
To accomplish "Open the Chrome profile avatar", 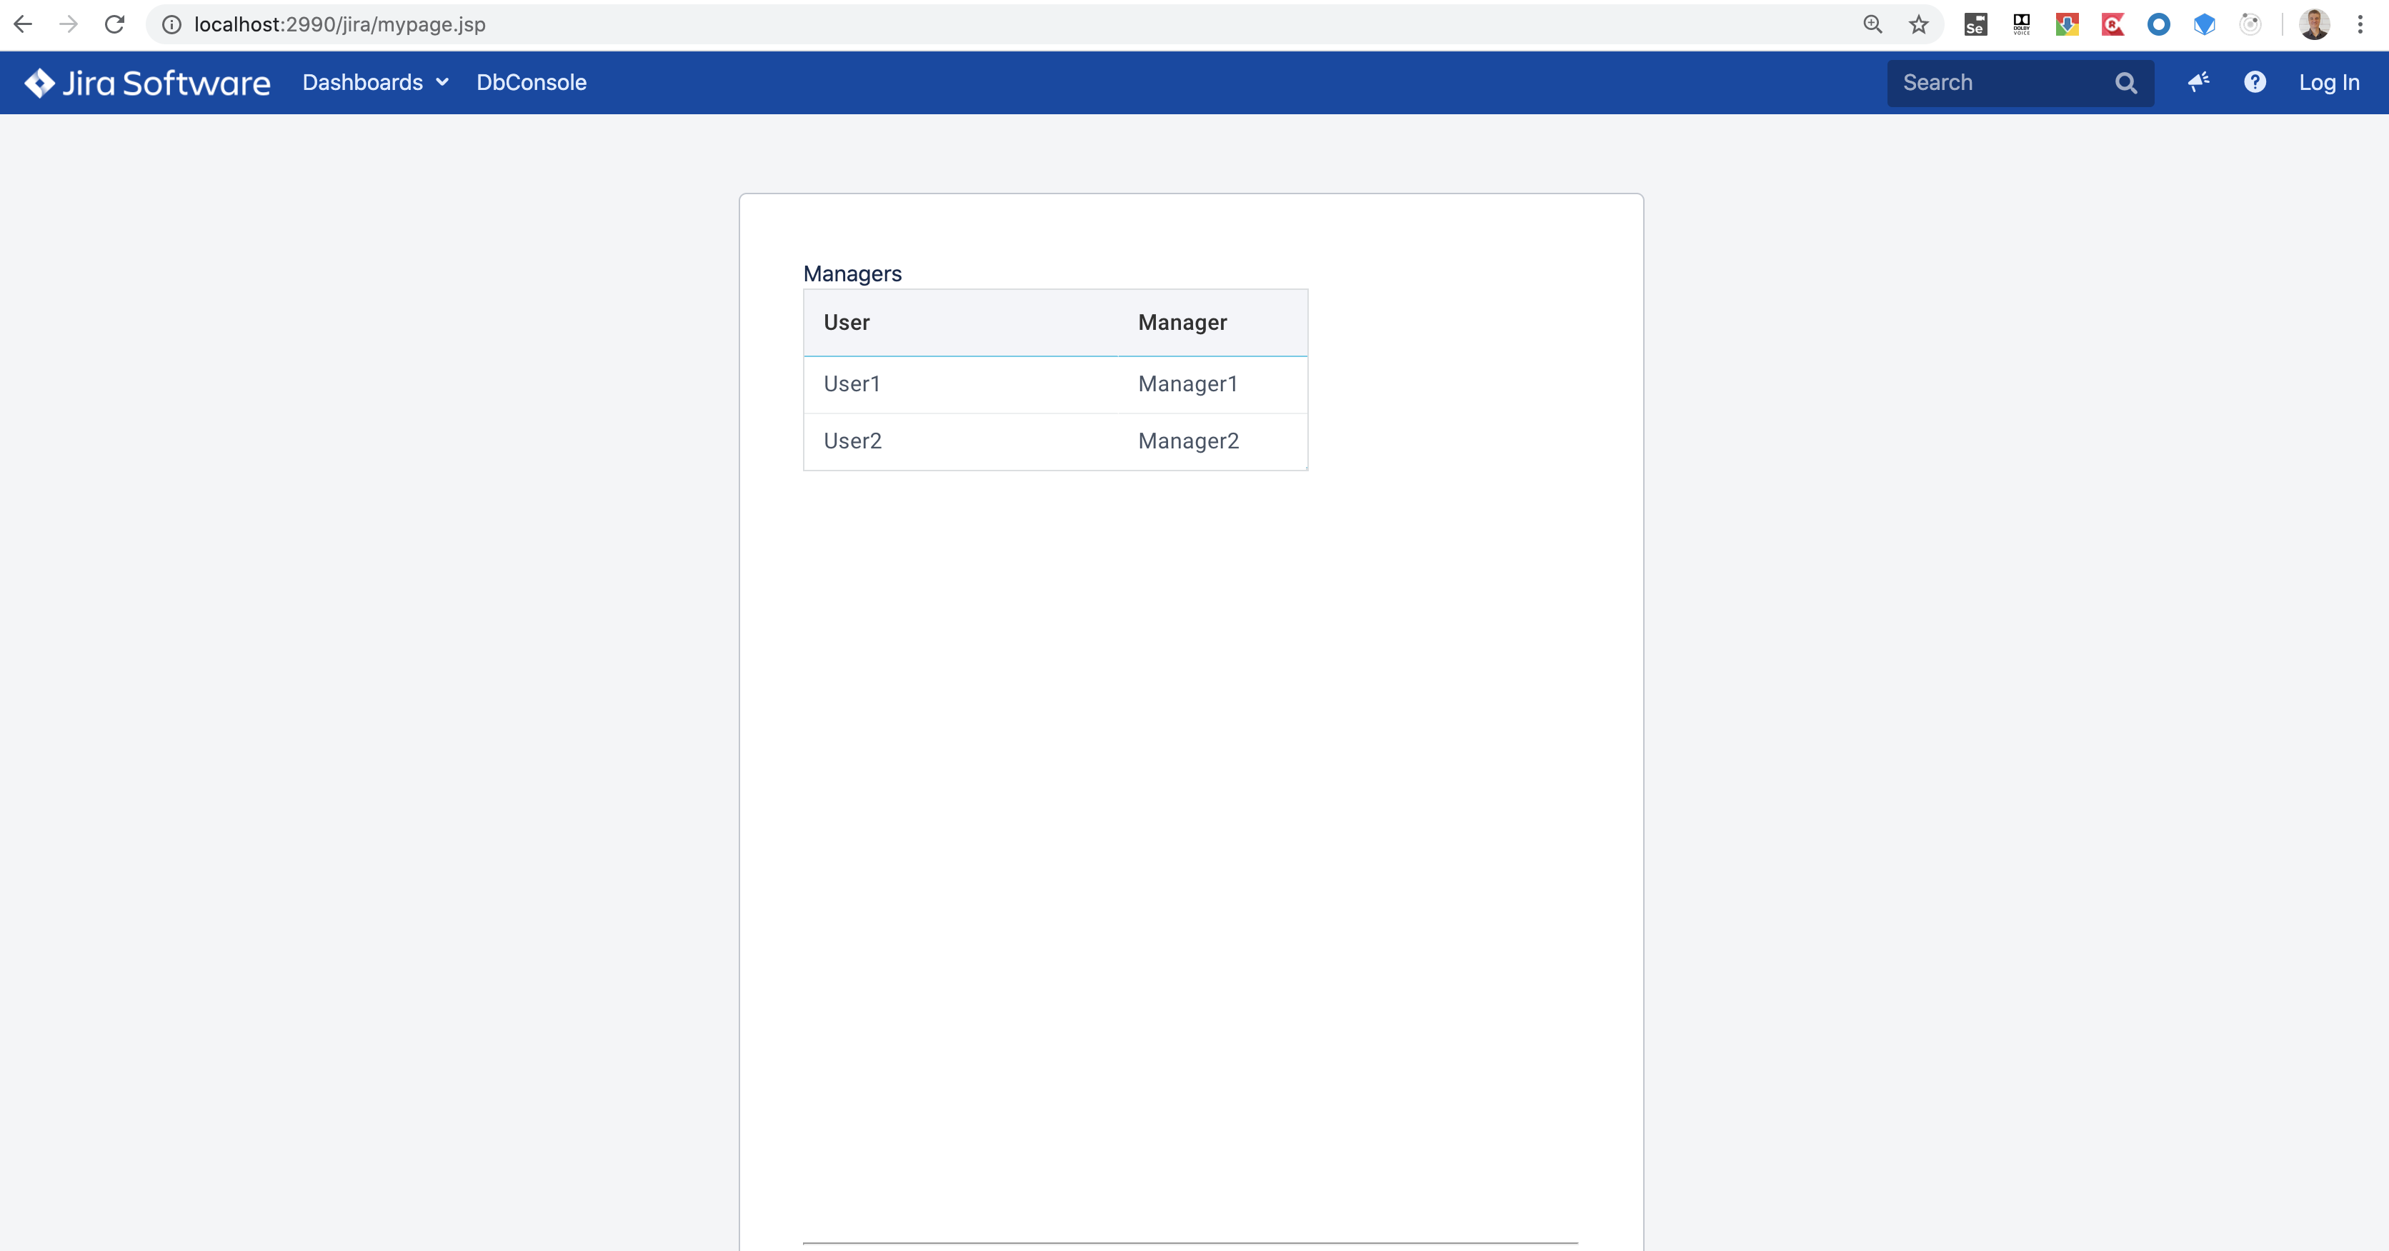I will point(2315,24).
